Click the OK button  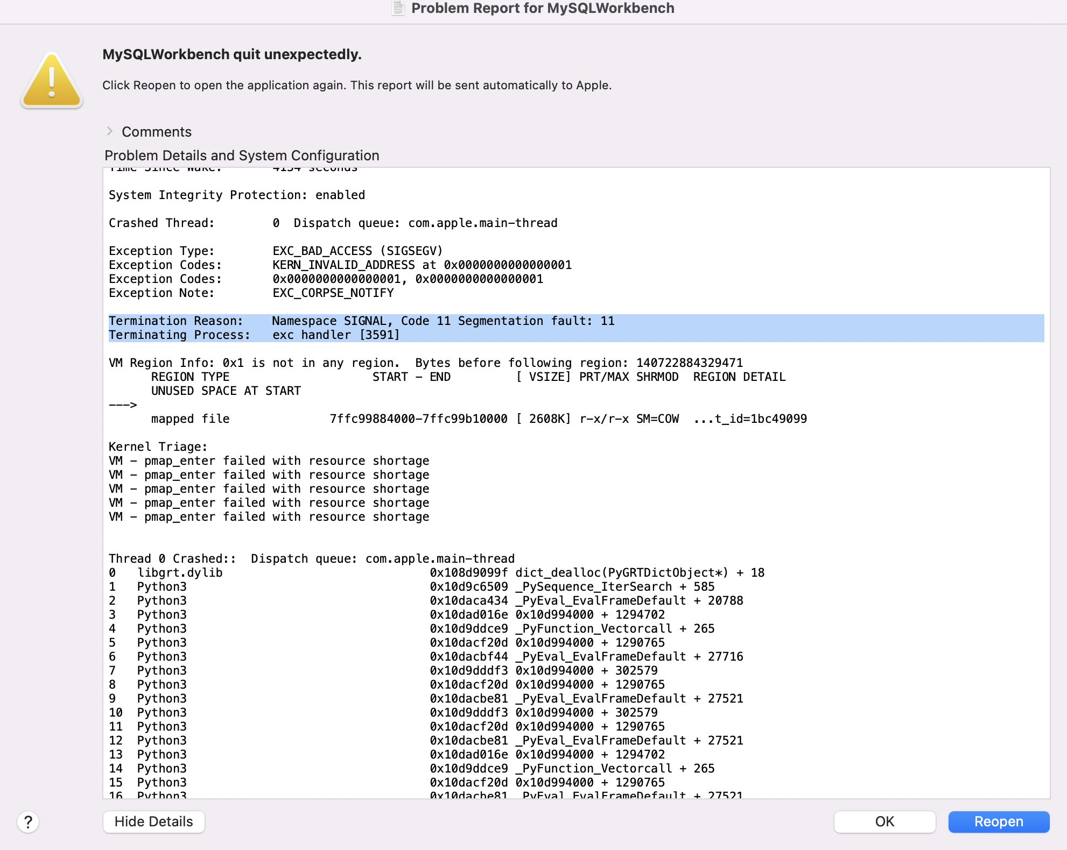pos(885,821)
